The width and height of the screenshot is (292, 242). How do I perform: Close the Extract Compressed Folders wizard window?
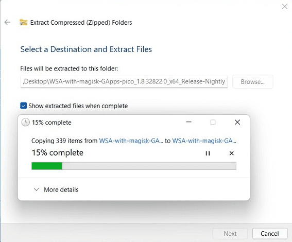pos(285,7)
